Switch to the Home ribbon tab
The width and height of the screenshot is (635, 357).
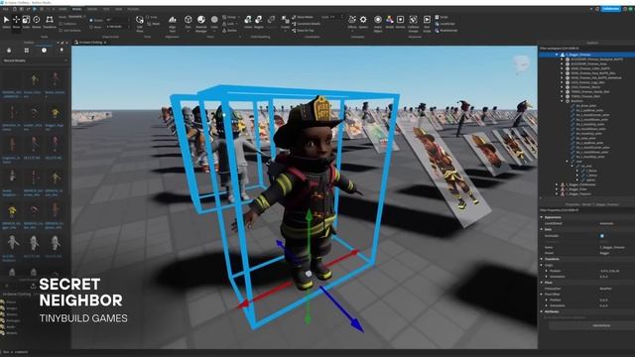pyautogui.click(x=63, y=9)
